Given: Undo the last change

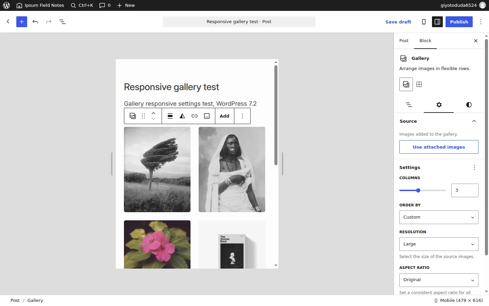Looking at the screenshot, I should point(35,22).
